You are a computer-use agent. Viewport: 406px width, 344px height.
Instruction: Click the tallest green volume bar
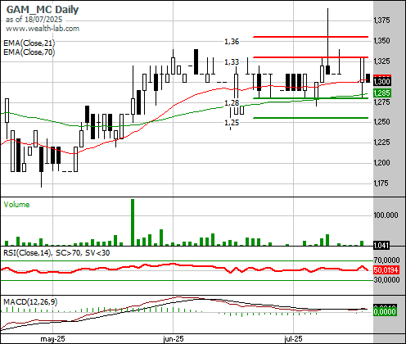coord(133,222)
